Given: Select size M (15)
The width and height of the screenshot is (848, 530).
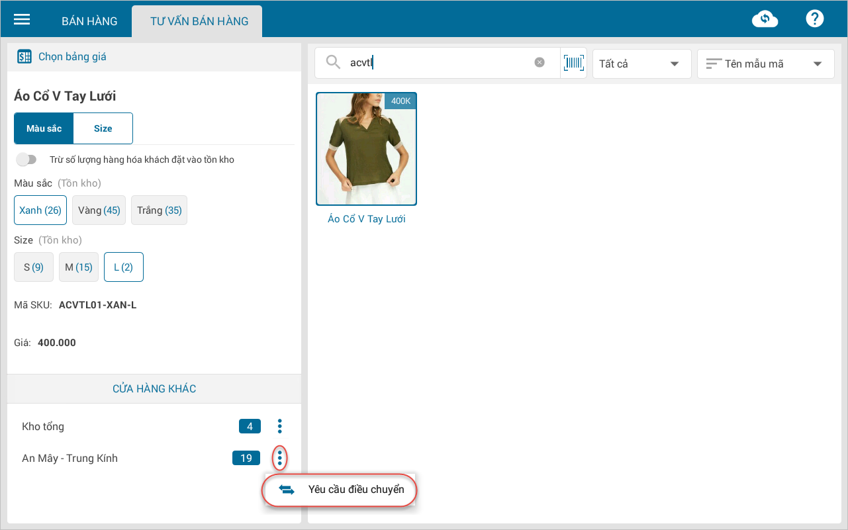Looking at the screenshot, I should point(79,267).
